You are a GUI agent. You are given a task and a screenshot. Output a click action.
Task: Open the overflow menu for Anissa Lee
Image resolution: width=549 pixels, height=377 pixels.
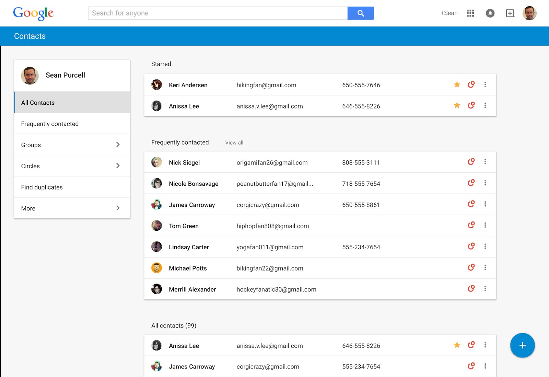tap(486, 106)
